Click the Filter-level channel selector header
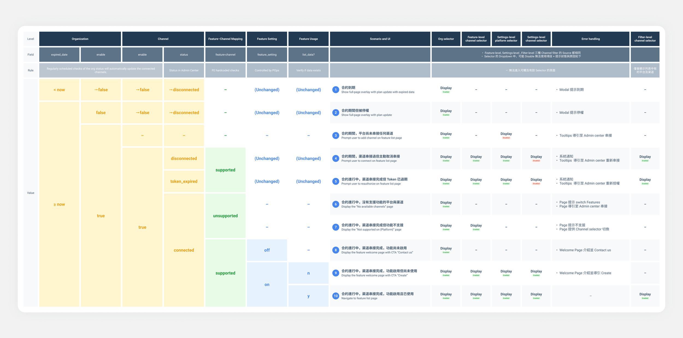 coord(645,39)
